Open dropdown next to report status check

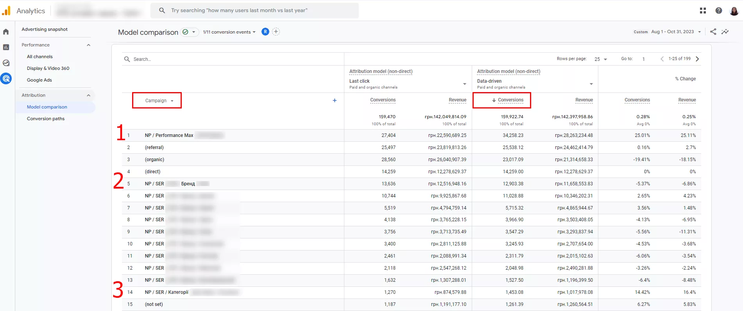pyautogui.click(x=193, y=32)
